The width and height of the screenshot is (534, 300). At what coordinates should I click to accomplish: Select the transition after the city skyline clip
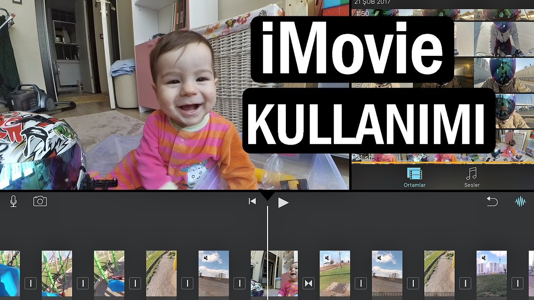518,283
